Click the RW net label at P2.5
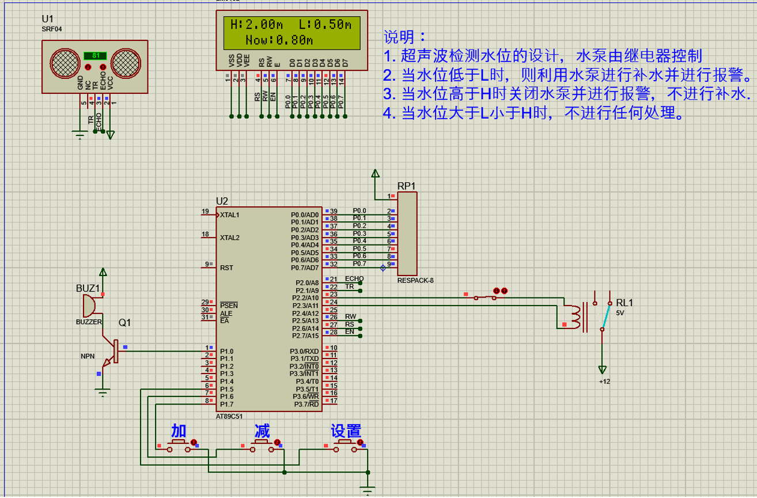This screenshot has height=498, width=757. [350, 316]
